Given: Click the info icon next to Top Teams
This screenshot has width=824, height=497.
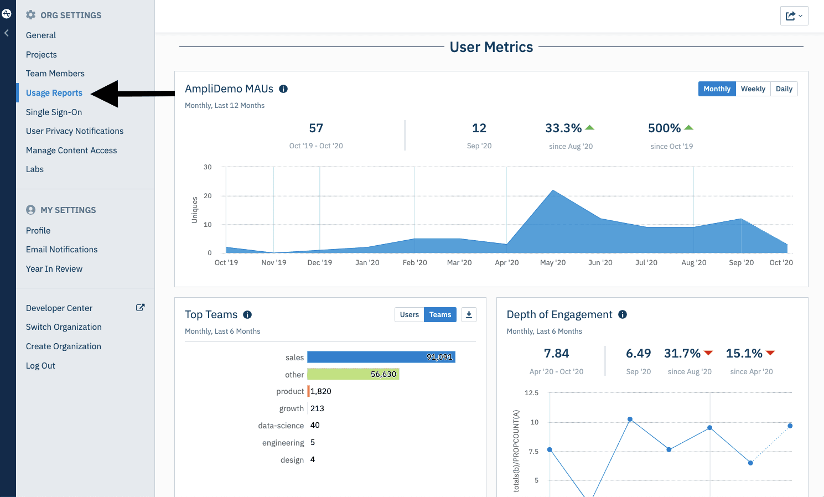Looking at the screenshot, I should click(x=247, y=314).
